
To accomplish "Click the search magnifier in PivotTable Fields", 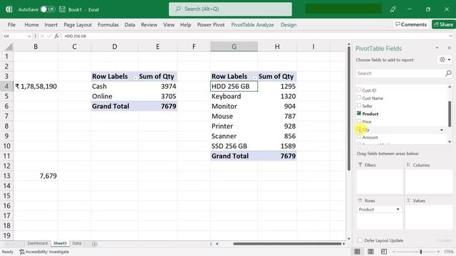I will coord(448,73).
